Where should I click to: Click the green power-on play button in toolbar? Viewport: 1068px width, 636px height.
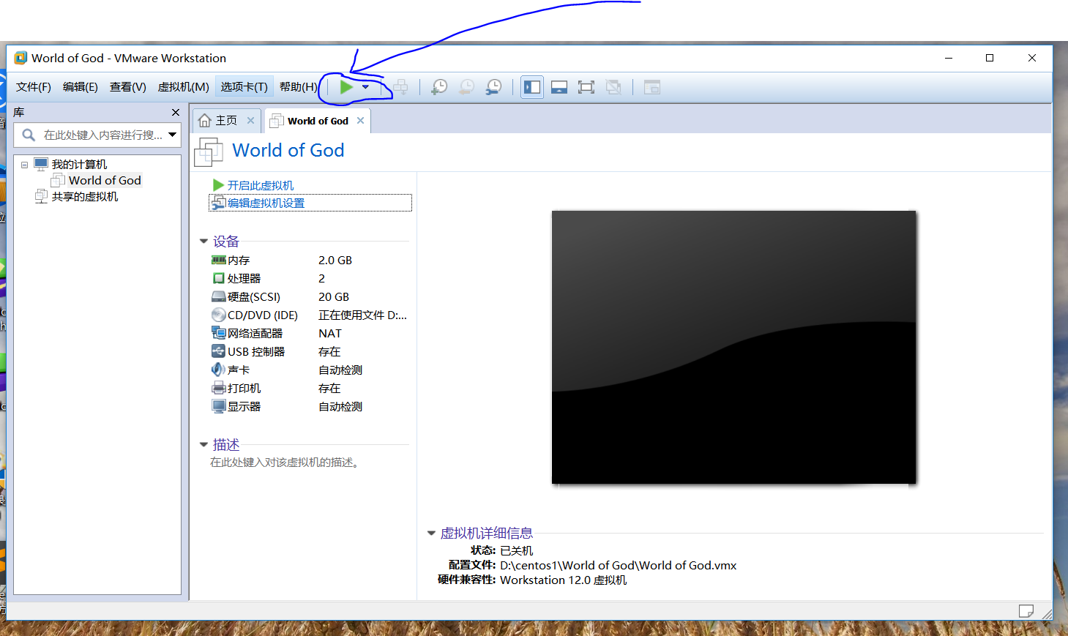click(x=346, y=87)
